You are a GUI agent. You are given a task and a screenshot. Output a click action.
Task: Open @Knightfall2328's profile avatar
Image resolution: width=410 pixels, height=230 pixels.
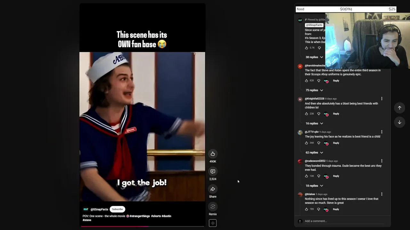pos(300,99)
